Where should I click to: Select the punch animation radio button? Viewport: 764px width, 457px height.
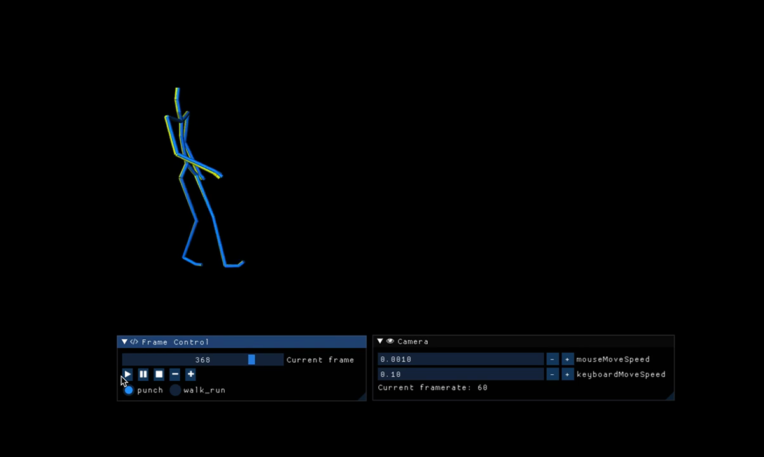pyautogui.click(x=129, y=390)
